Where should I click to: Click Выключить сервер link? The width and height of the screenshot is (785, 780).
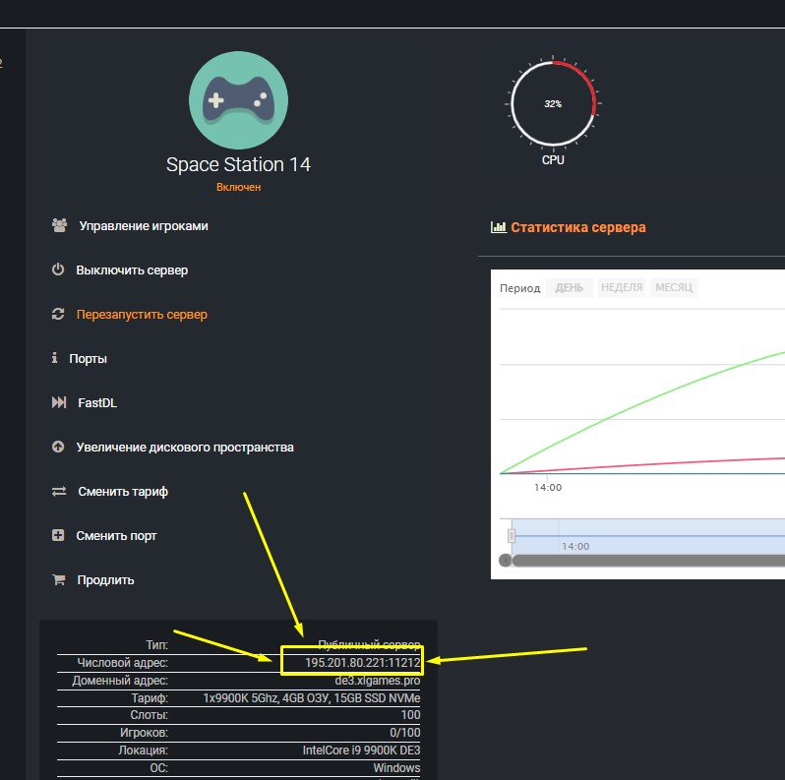(132, 270)
